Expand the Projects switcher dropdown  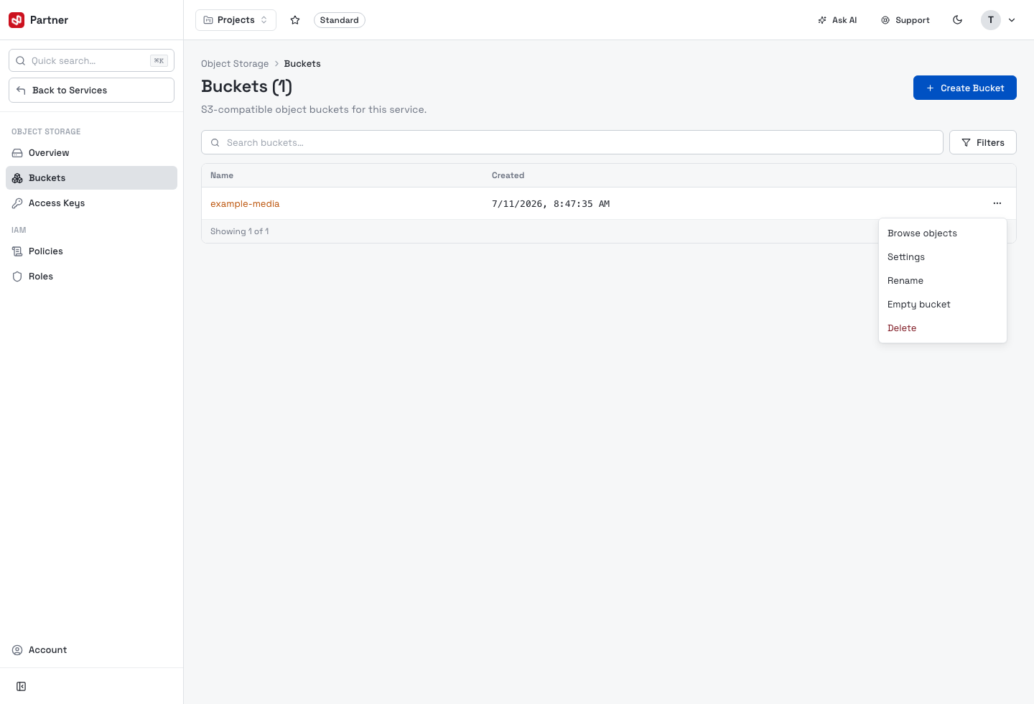point(236,20)
